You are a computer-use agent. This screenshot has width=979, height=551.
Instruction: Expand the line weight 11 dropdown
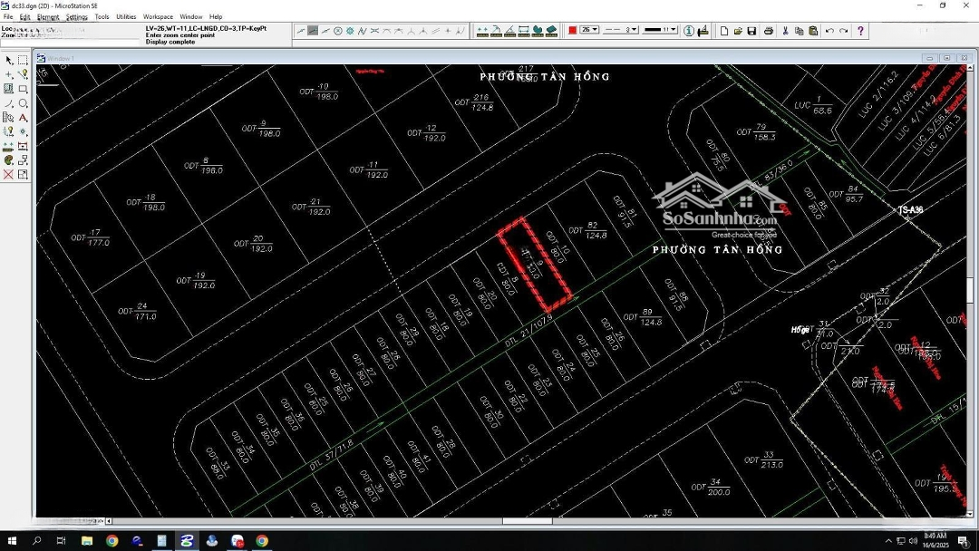661,30
